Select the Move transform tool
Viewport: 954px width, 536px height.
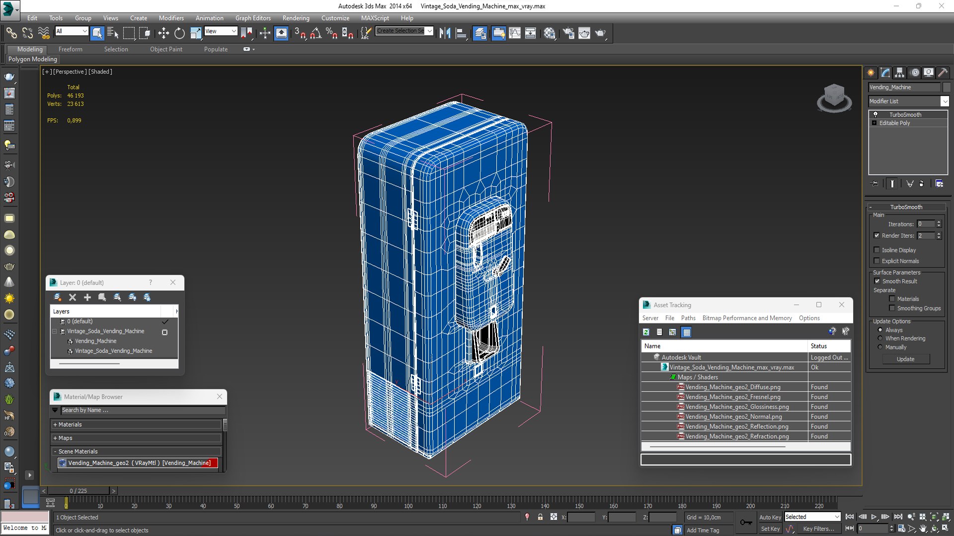163,33
